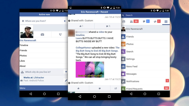The height and width of the screenshot is (106, 189).
Task: Open News Feed in the right menu
Action: [x=146, y=67]
